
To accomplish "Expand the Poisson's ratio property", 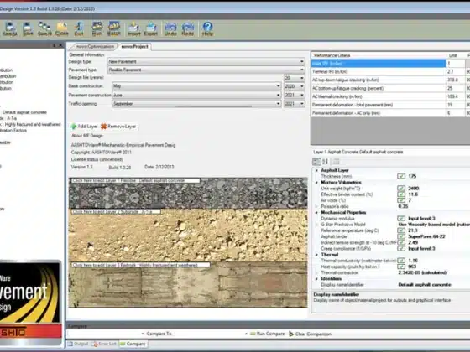I will (x=316, y=206).
